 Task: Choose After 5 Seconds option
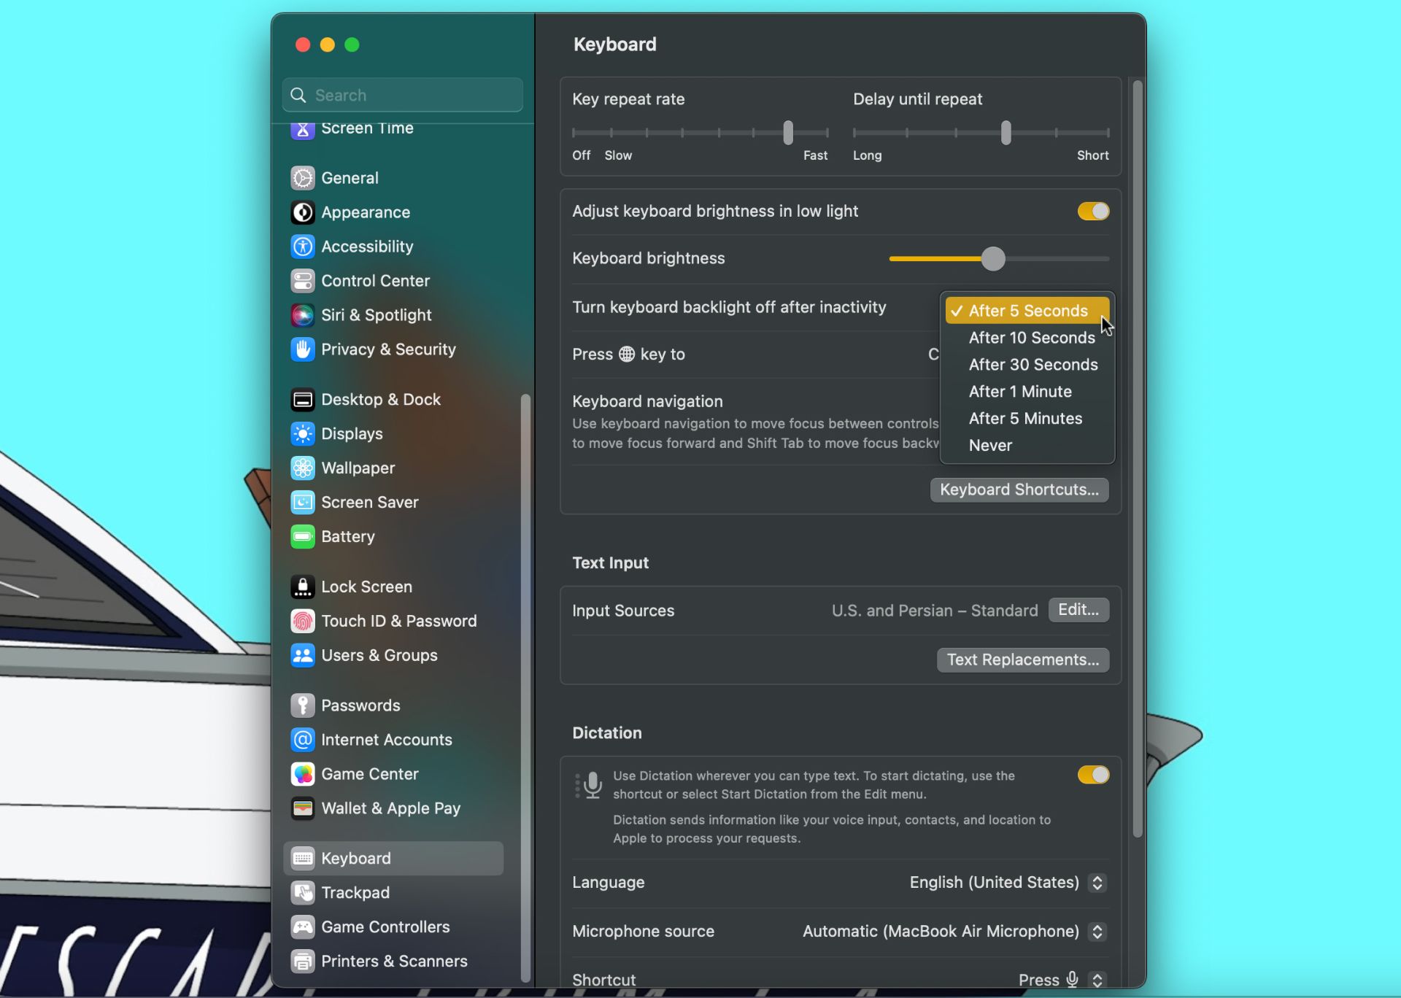click(x=1027, y=311)
